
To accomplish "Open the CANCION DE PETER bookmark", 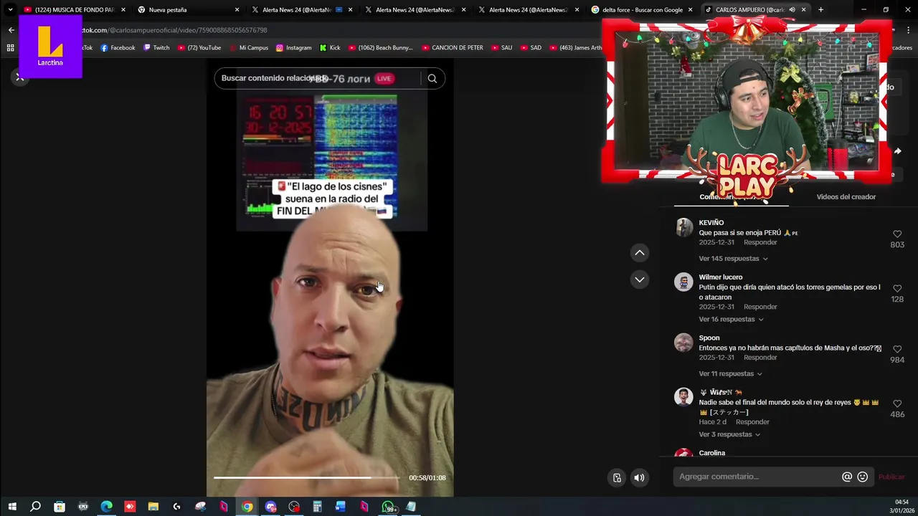I will [453, 48].
